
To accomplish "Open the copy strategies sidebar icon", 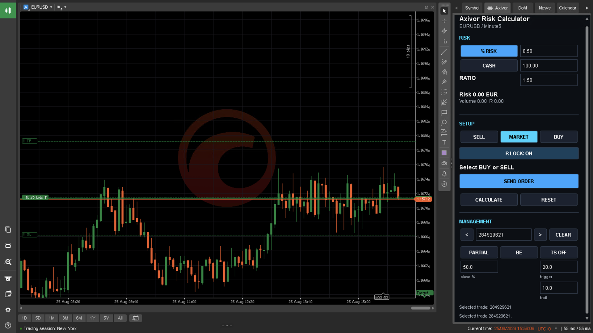I will click(x=8, y=230).
